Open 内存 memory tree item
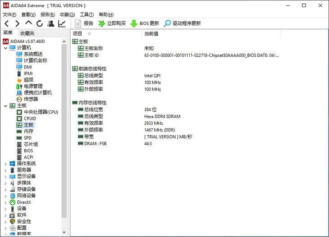This screenshot has height=237, width=329. [28, 132]
